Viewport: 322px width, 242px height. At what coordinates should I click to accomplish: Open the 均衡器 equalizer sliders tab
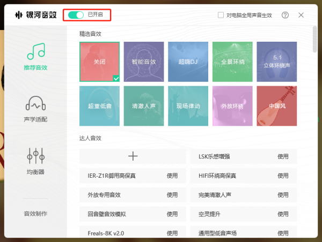click(35, 161)
